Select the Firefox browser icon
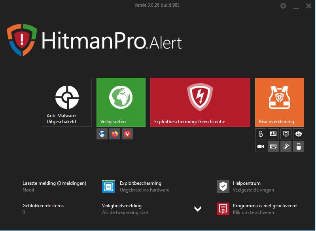The width and height of the screenshot is (316, 231). 115,134
